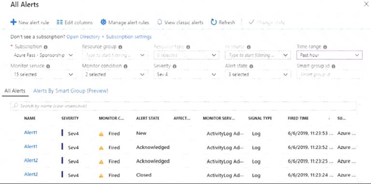371x184 pixels.
Task: Click the info icon next to Monitor service
Action: click(48, 66)
